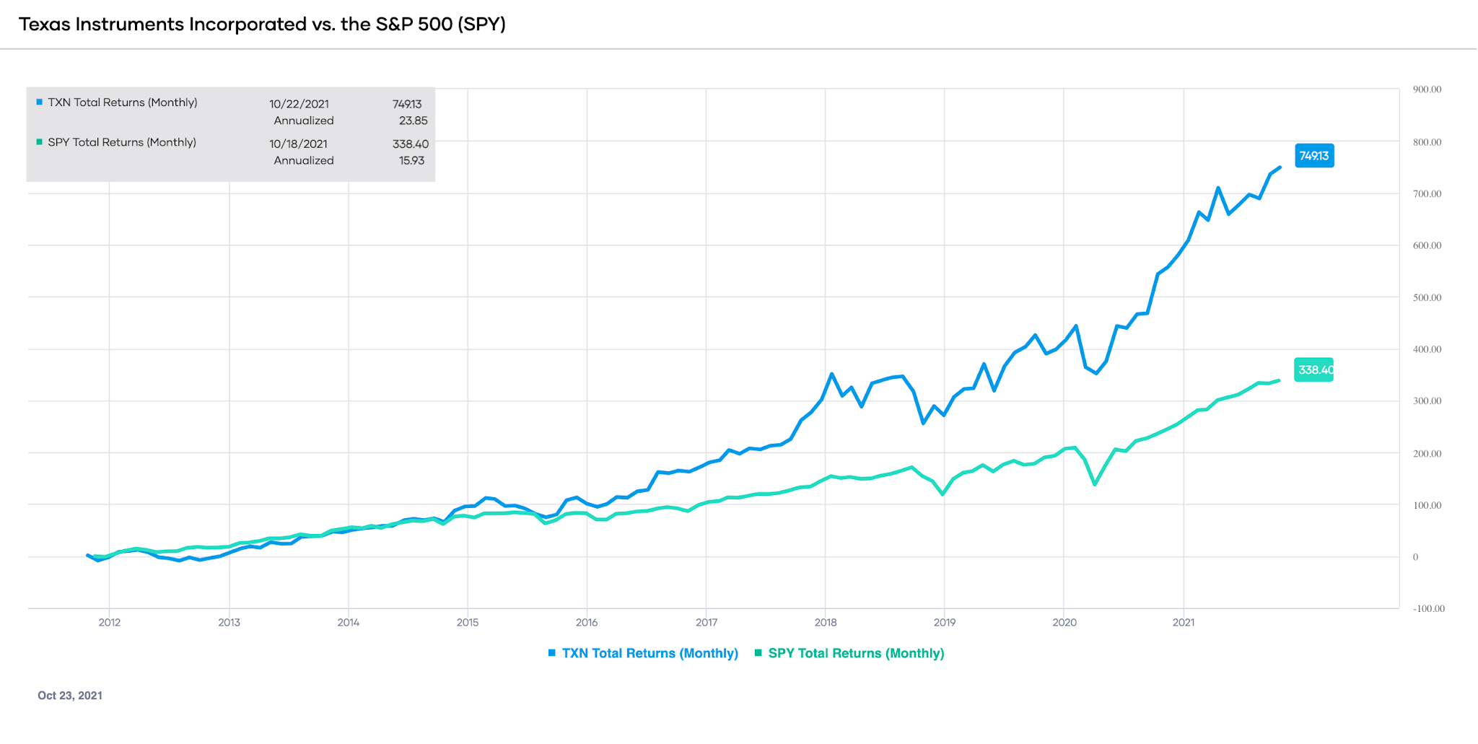Click the 2012 x-axis label
Screen dimensions: 1478x744
tap(110, 622)
